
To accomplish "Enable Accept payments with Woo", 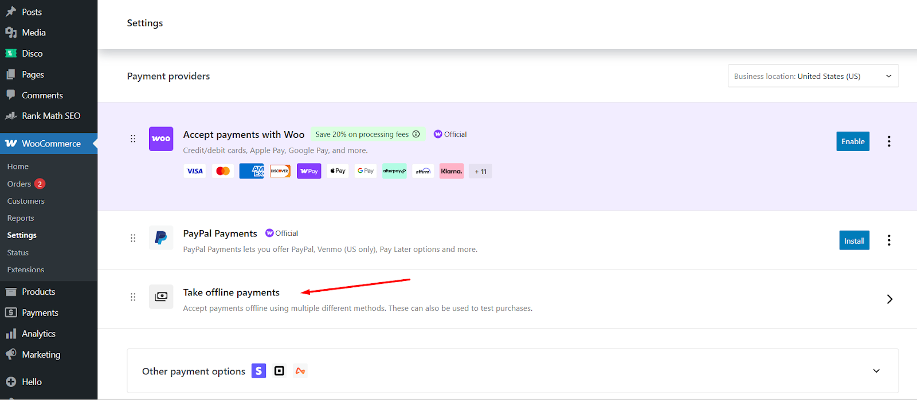I will tap(853, 141).
